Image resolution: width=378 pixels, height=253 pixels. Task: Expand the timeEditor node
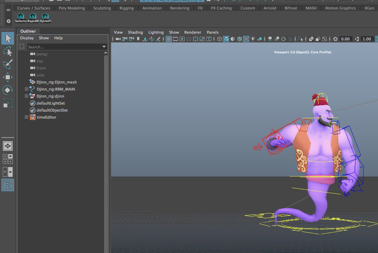pos(26,117)
